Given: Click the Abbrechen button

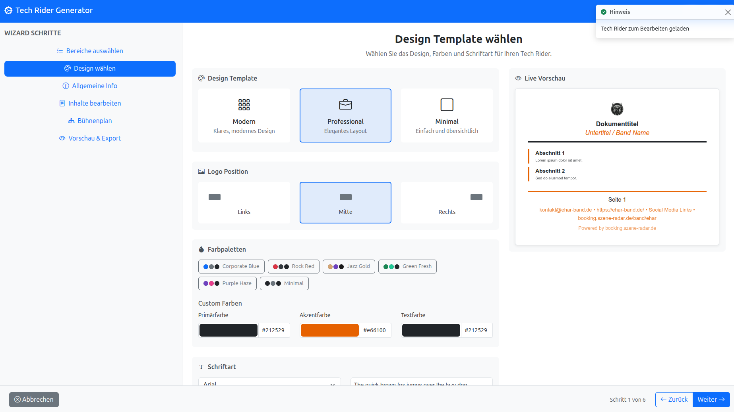Looking at the screenshot, I should [x=34, y=399].
